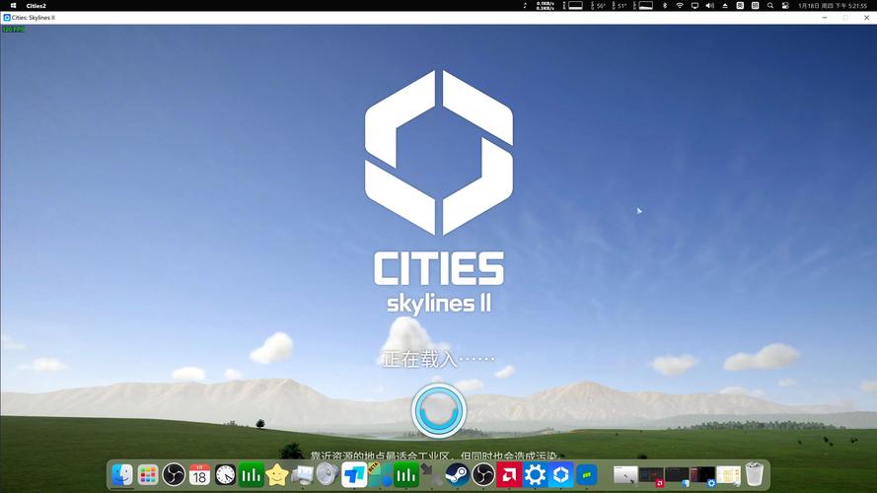This screenshot has width=877, height=493.
Task: Click the network speed indicator in menu bar
Action: [x=546, y=6]
